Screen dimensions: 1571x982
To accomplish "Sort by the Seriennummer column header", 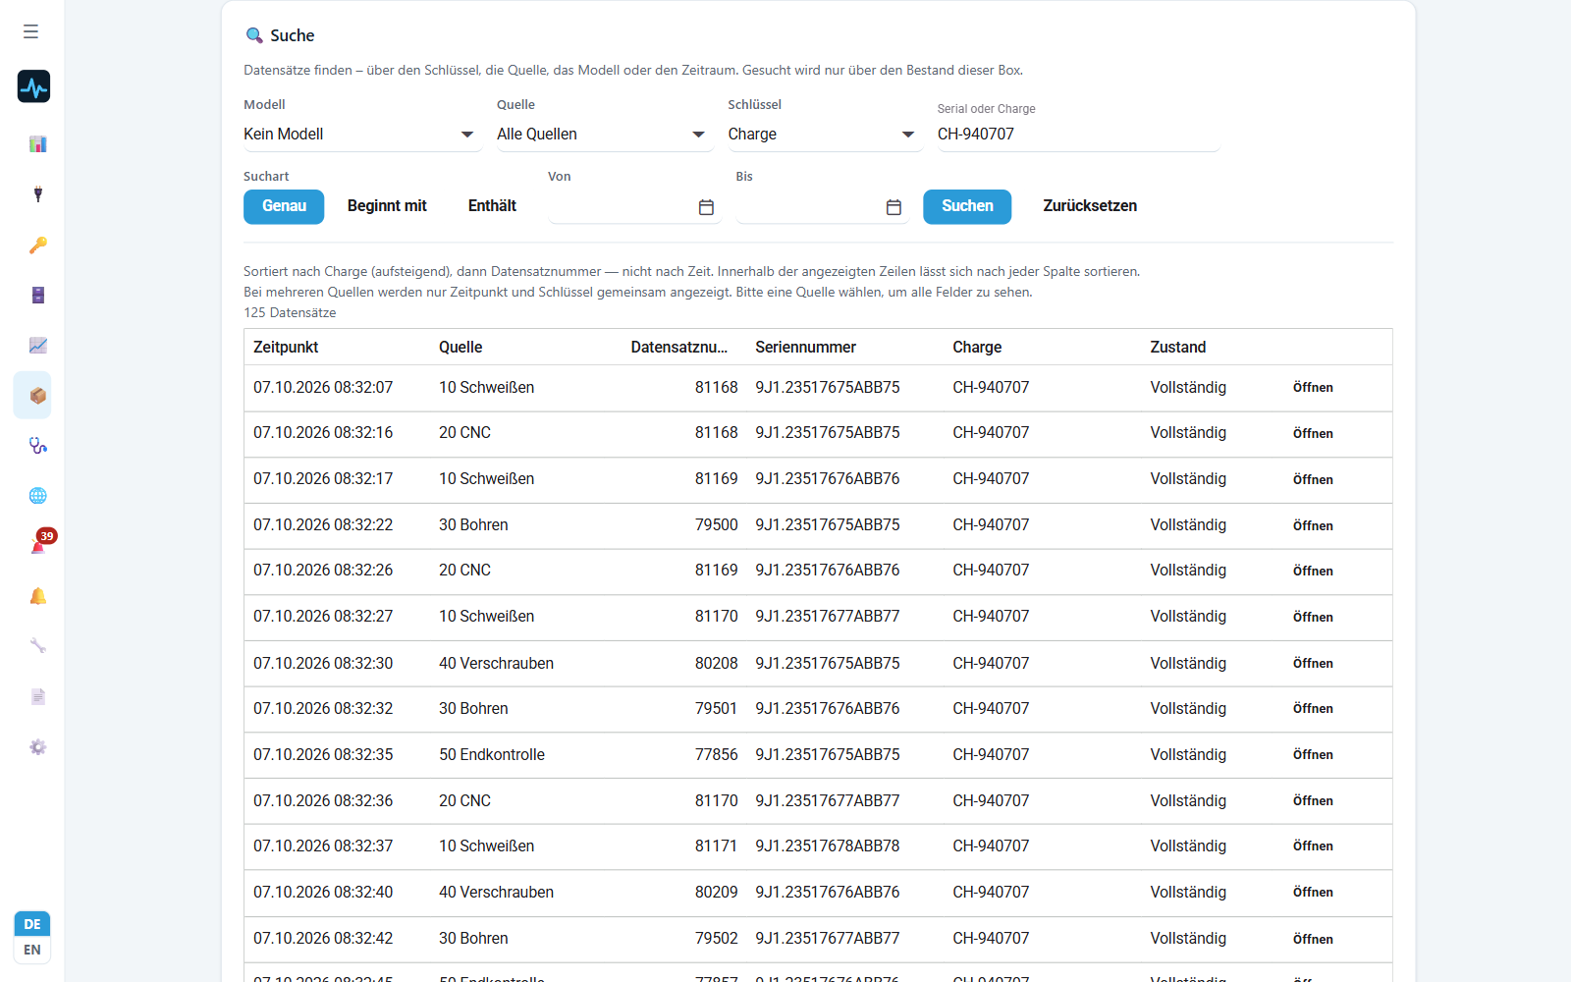I will click(805, 348).
